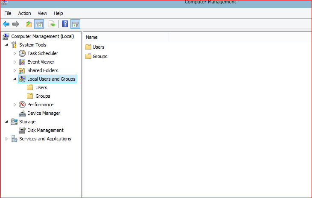Viewport: 312px width, 198px height.
Task: Click Users folder icon in results pane
Action: pyautogui.click(x=88, y=47)
